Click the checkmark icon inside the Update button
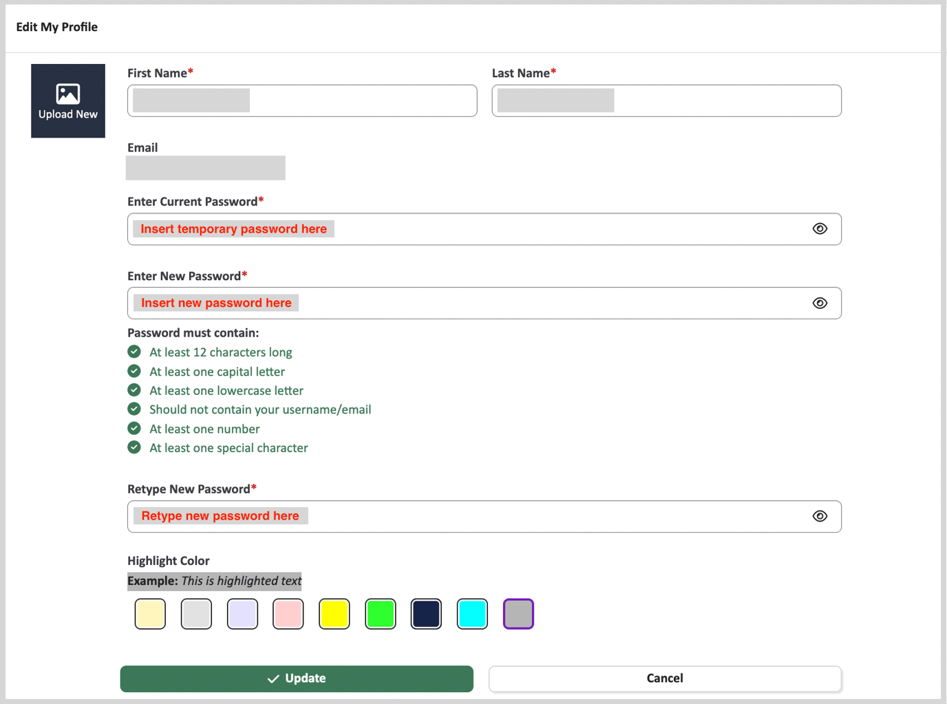 (x=273, y=678)
